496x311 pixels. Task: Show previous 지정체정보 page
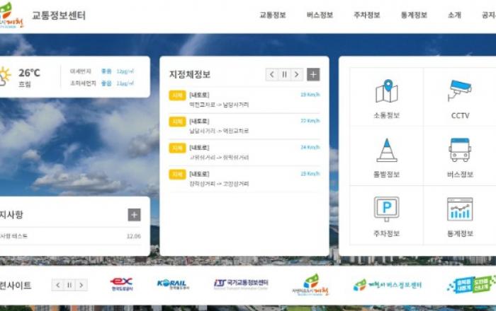pyautogui.click(x=272, y=74)
